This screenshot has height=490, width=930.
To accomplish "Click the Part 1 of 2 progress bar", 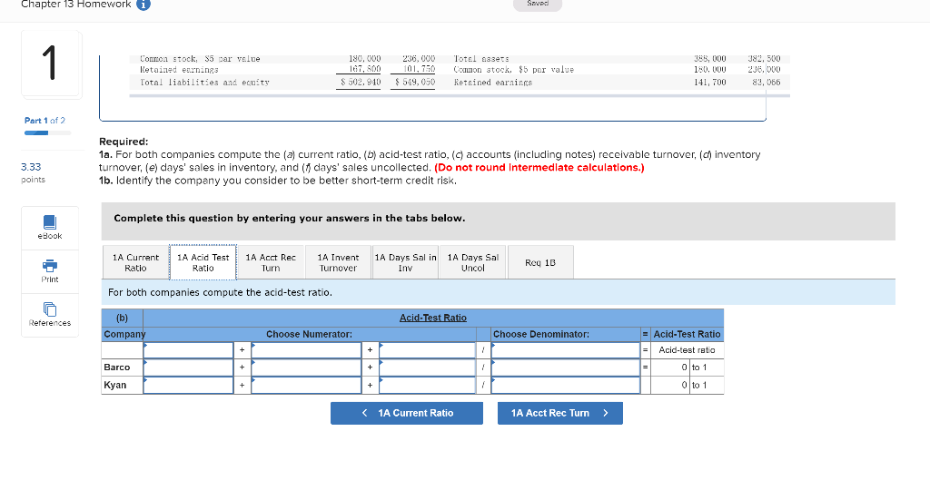I will click(x=47, y=132).
